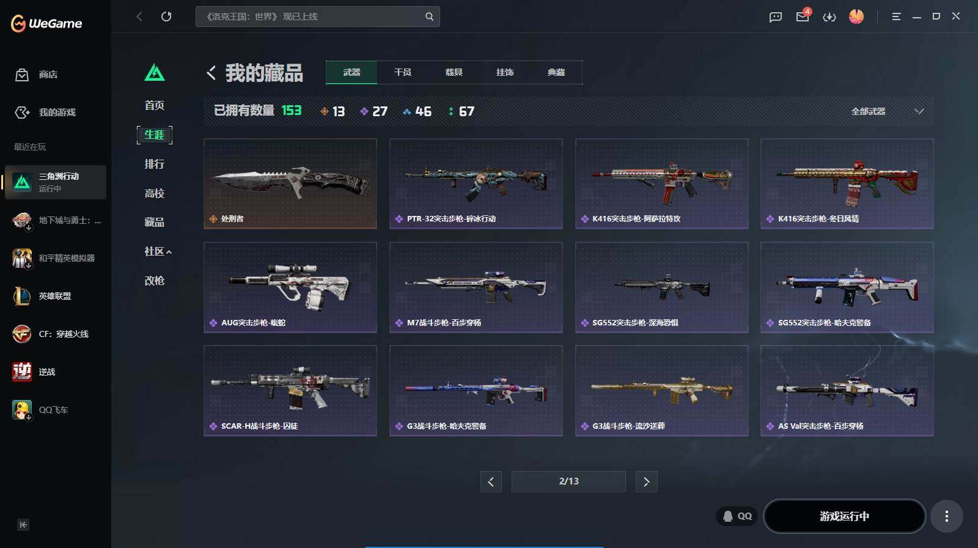The image size is (978, 548).
Task: Switch to the 载具 tab
Action: pos(454,72)
